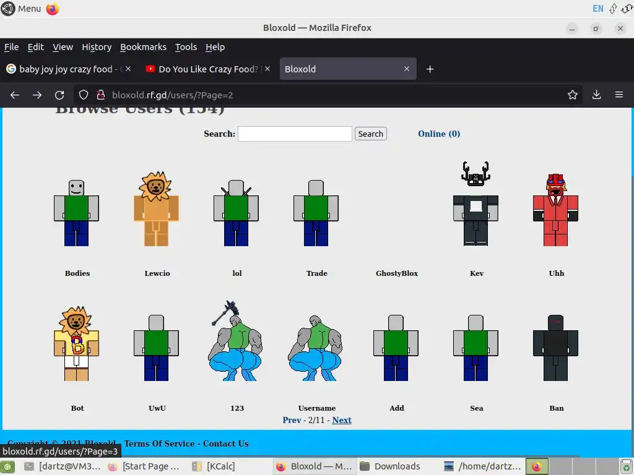Open the 123 user avatar with pickaxe
This screenshot has height=475, width=634.
coord(235,341)
